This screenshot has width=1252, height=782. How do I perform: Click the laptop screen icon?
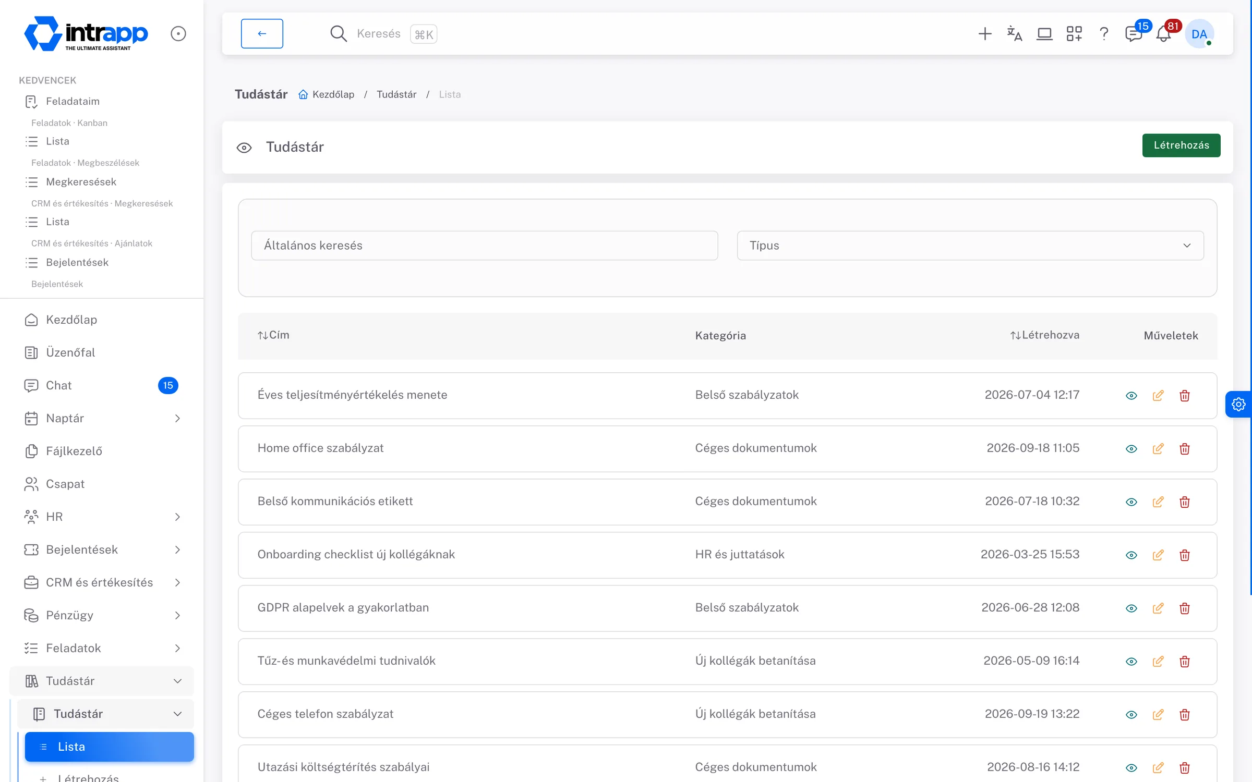click(x=1044, y=34)
